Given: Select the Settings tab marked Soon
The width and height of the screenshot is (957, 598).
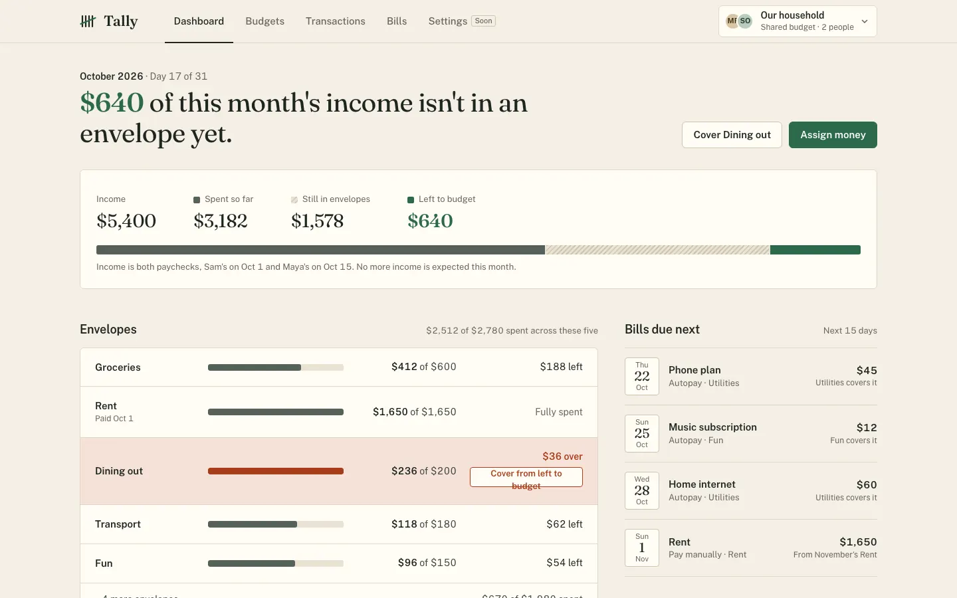Looking at the screenshot, I should tap(462, 21).
